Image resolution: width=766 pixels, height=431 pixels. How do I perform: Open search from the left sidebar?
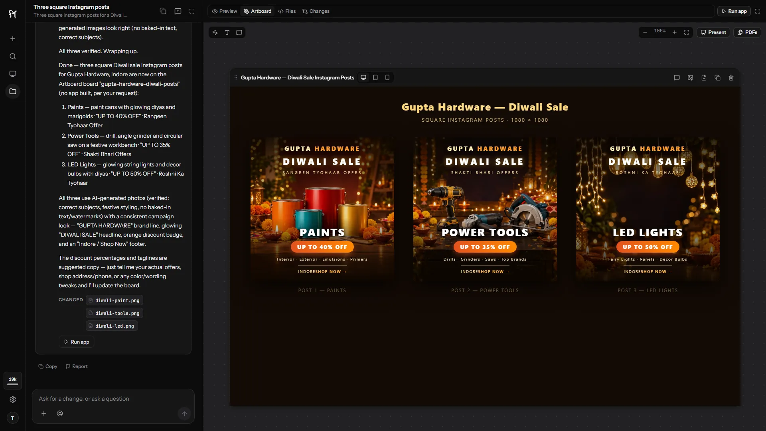[13, 56]
